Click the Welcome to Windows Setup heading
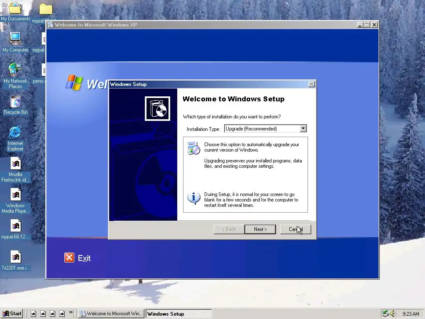The height and width of the screenshot is (319, 425). pyautogui.click(x=233, y=99)
